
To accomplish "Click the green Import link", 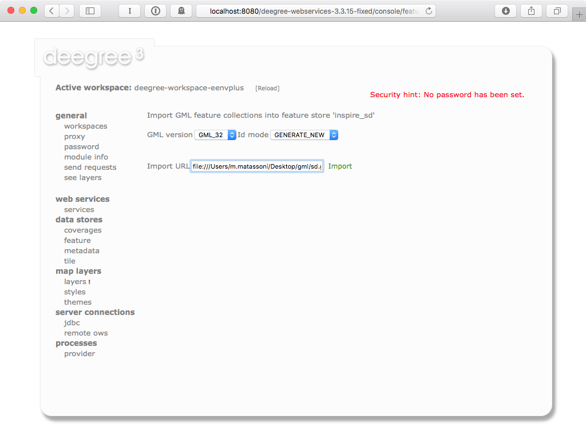I will pyautogui.click(x=340, y=166).
